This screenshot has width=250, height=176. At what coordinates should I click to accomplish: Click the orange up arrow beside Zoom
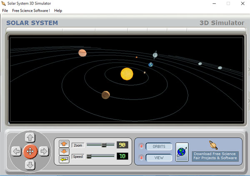click(64, 144)
